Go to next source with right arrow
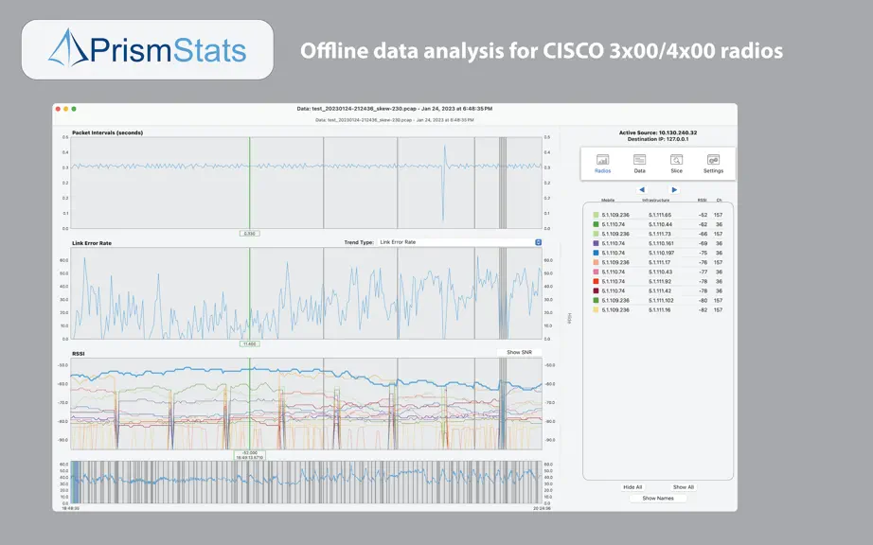This screenshot has width=873, height=545. coord(674,189)
